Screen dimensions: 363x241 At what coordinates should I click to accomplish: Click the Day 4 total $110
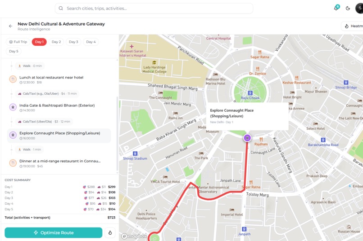click(112, 204)
